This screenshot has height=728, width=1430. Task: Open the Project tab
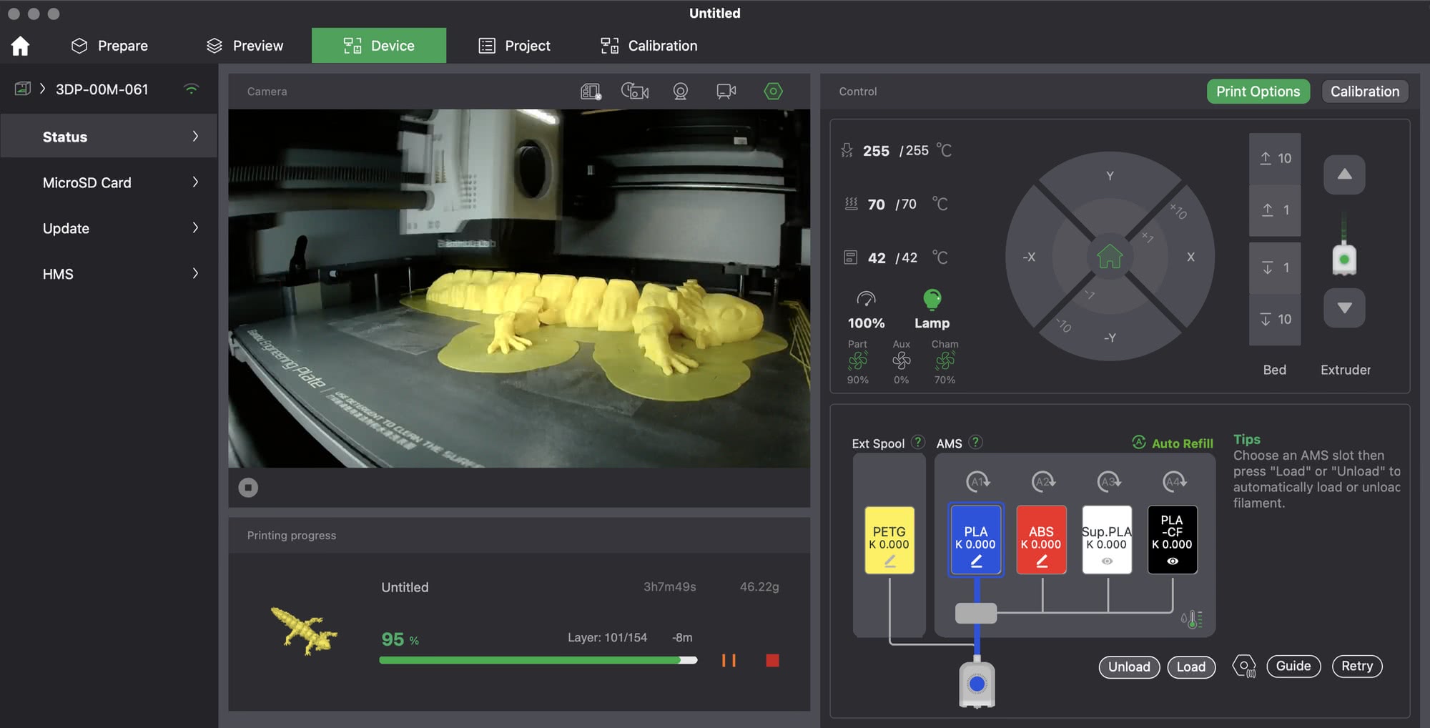[x=514, y=46]
